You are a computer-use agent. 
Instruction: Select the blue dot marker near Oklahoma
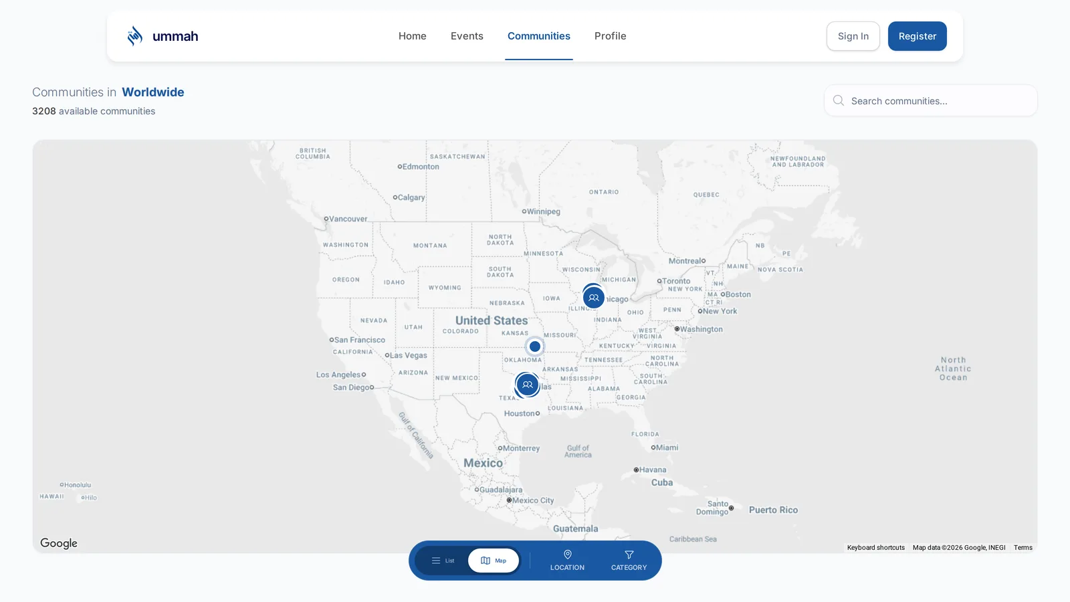coord(535,346)
